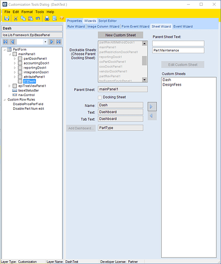Switch to the Script Editor tab
Image resolution: width=221 pixels, height=264 pixels.
[x=107, y=21]
